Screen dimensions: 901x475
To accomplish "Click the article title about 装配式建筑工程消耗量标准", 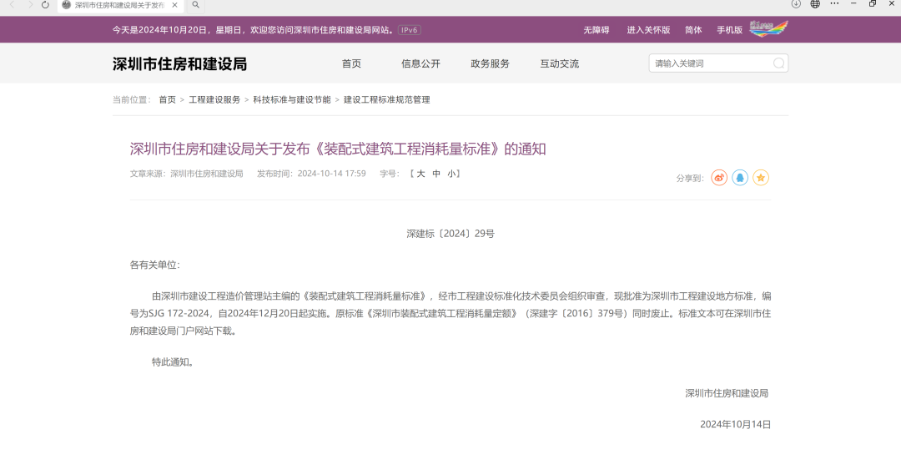I will [338, 149].
